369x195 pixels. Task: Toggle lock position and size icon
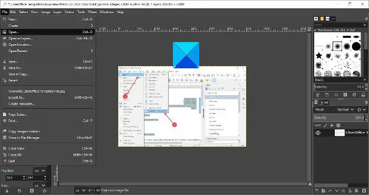pyautogui.click(x=332, y=125)
